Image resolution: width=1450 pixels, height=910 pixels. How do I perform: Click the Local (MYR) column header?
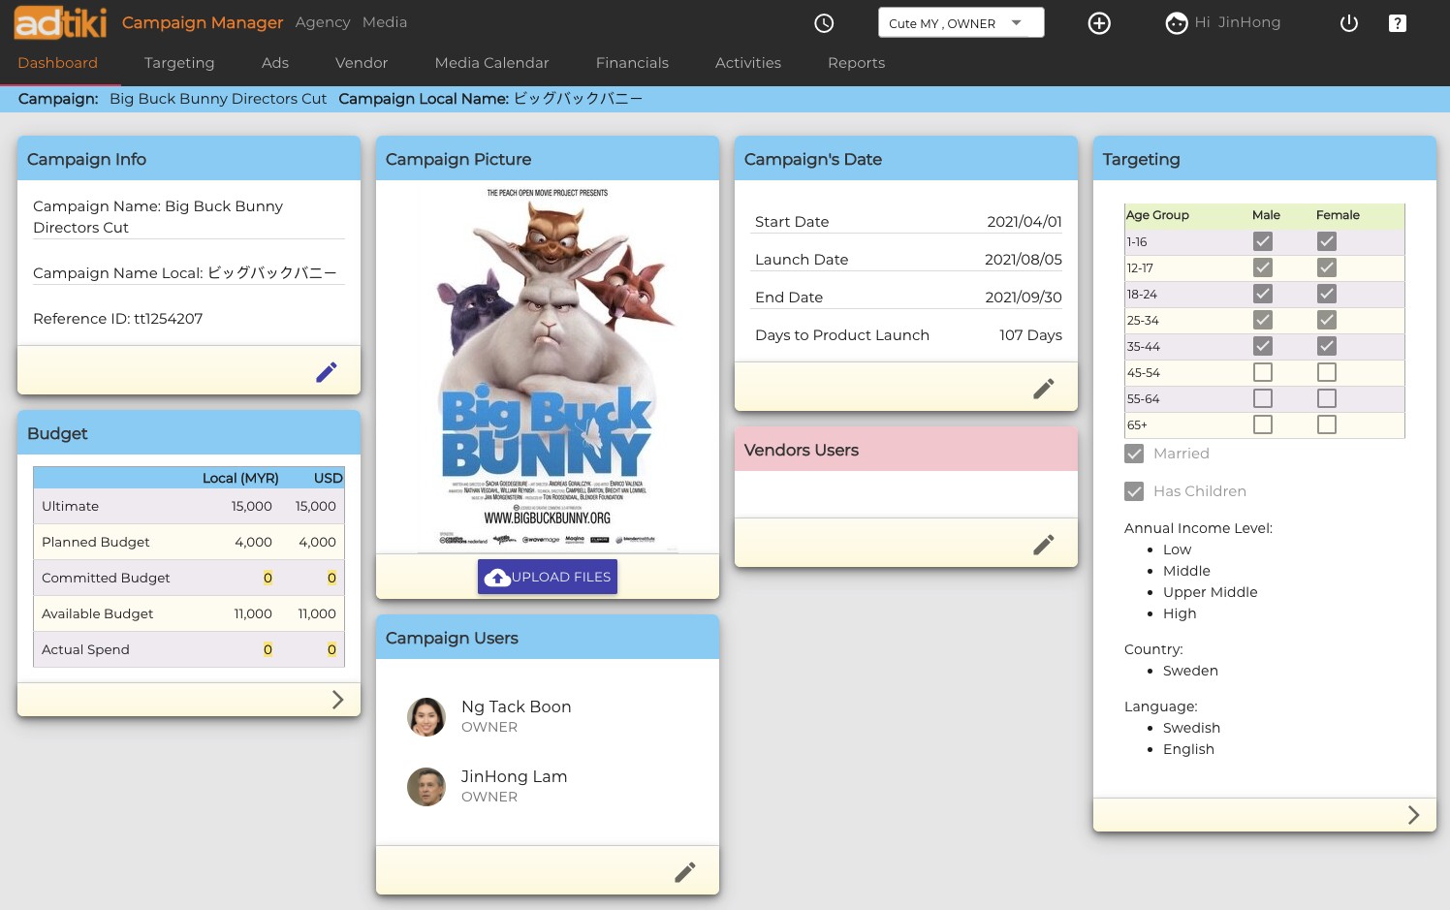point(240,479)
